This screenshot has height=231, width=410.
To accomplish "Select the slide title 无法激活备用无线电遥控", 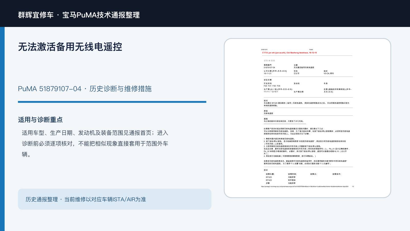I will coord(70,47).
